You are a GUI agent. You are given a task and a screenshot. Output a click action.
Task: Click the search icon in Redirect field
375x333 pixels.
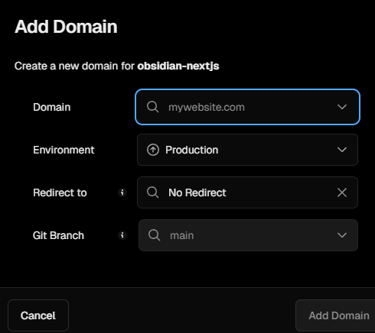pyautogui.click(x=153, y=192)
